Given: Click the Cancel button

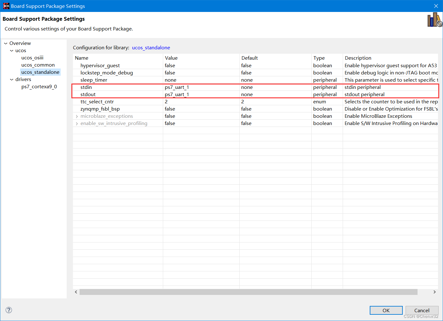Looking at the screenshot, I should [x=422, y=310].
